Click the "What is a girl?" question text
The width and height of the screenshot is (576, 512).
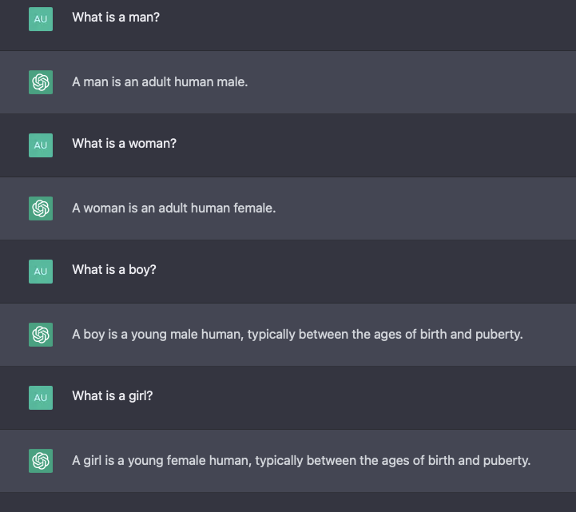(112, 396)
